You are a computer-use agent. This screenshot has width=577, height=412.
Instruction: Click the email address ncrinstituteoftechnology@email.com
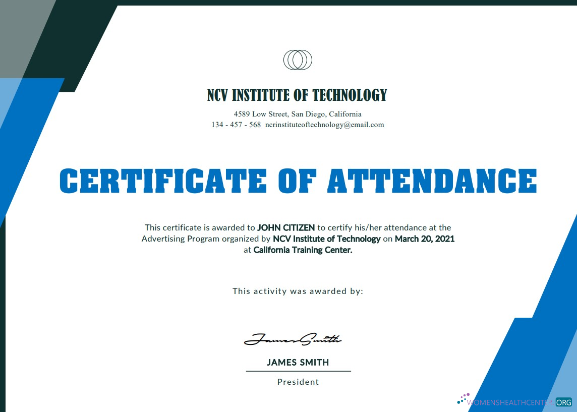pos(325,125)
